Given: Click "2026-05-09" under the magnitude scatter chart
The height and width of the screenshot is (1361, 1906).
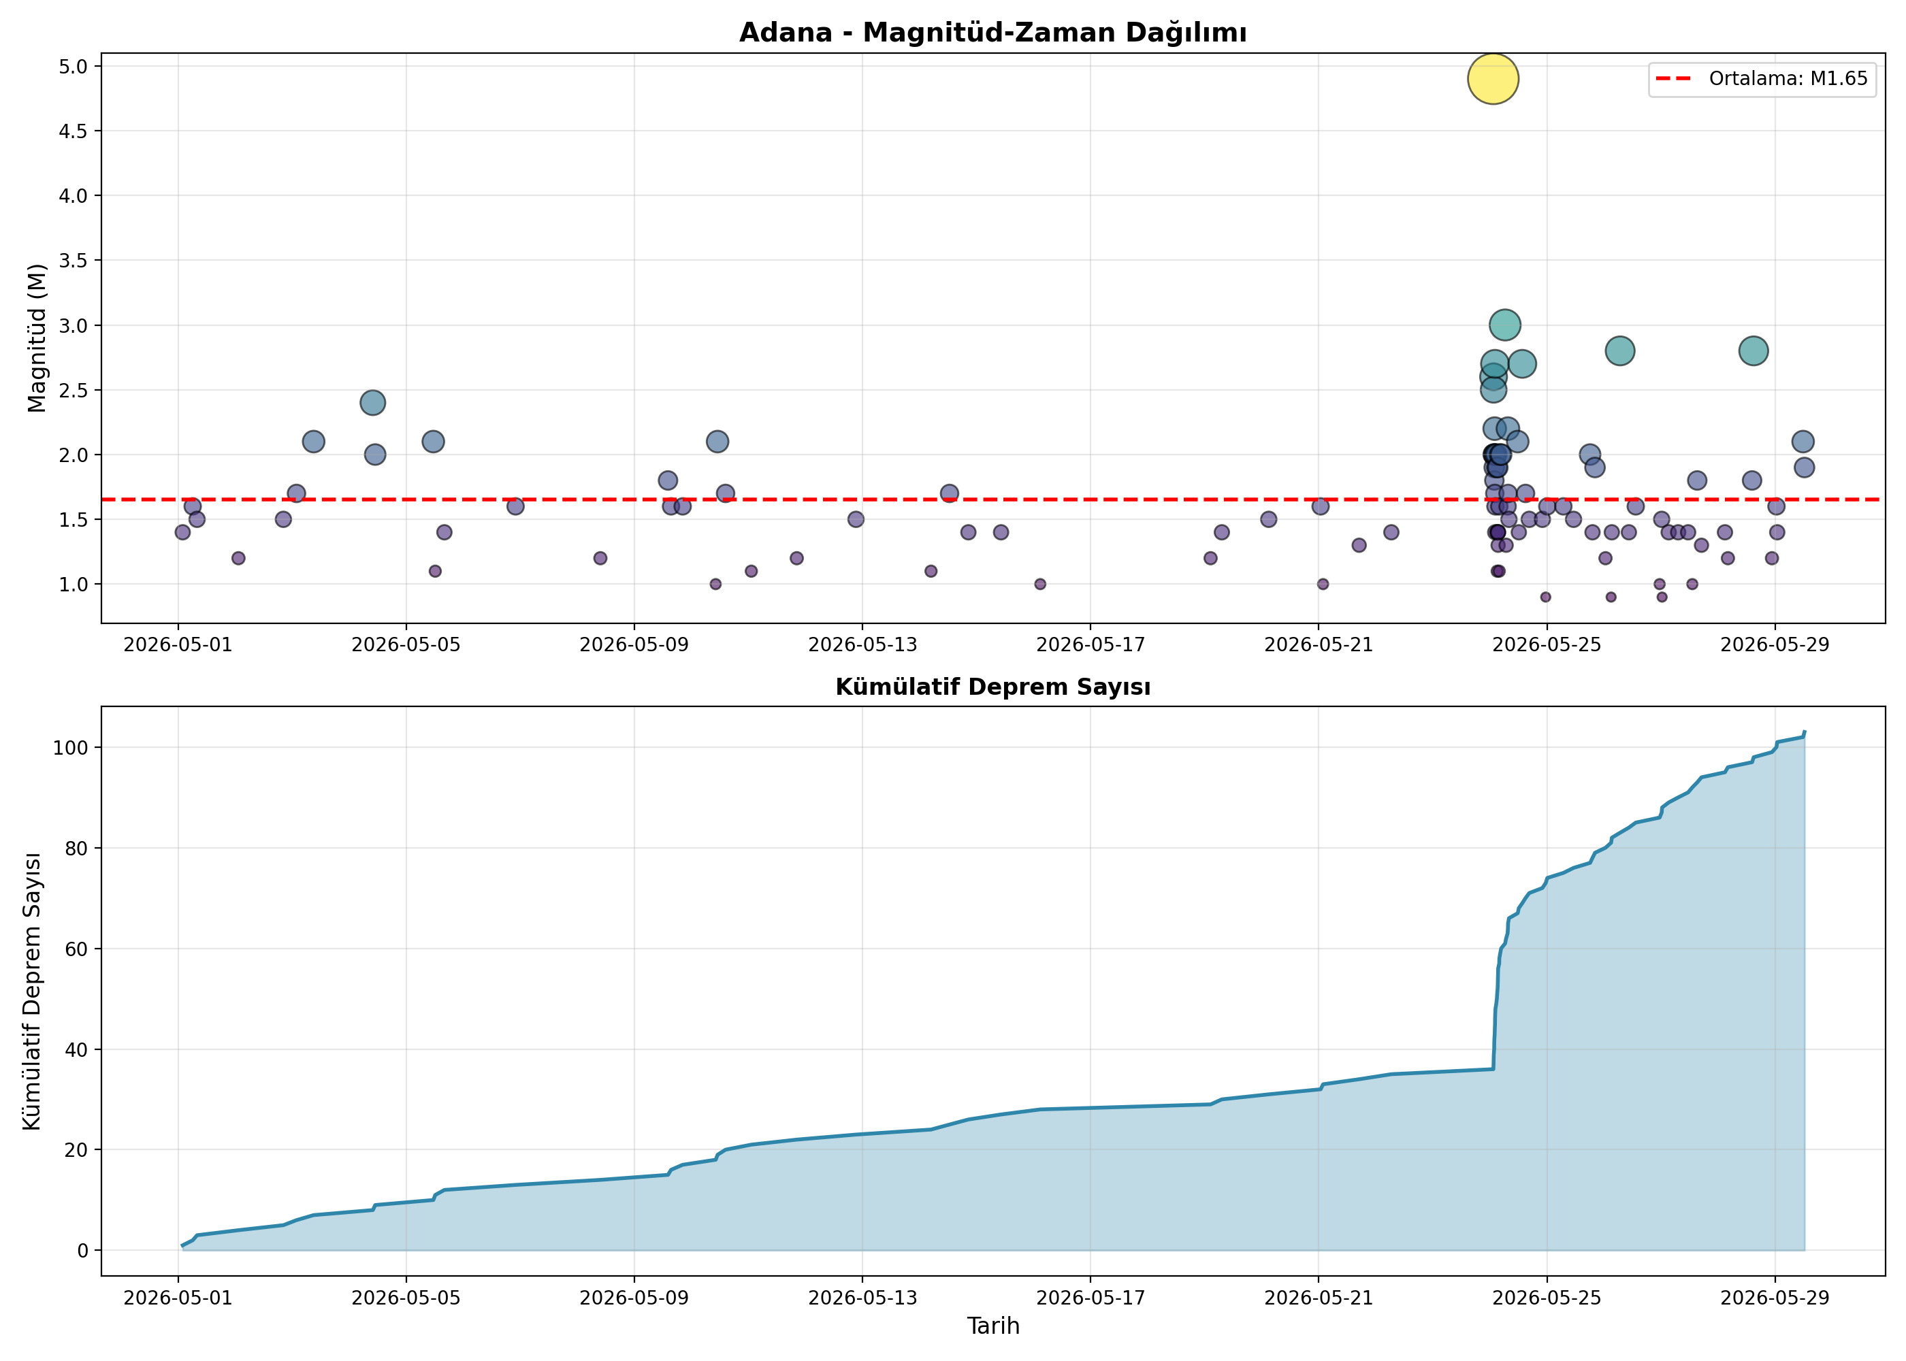Looking at the screenshot, I should (634, 644).
